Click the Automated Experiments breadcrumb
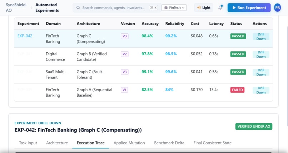The image size is (288, 153). (47, 8)
